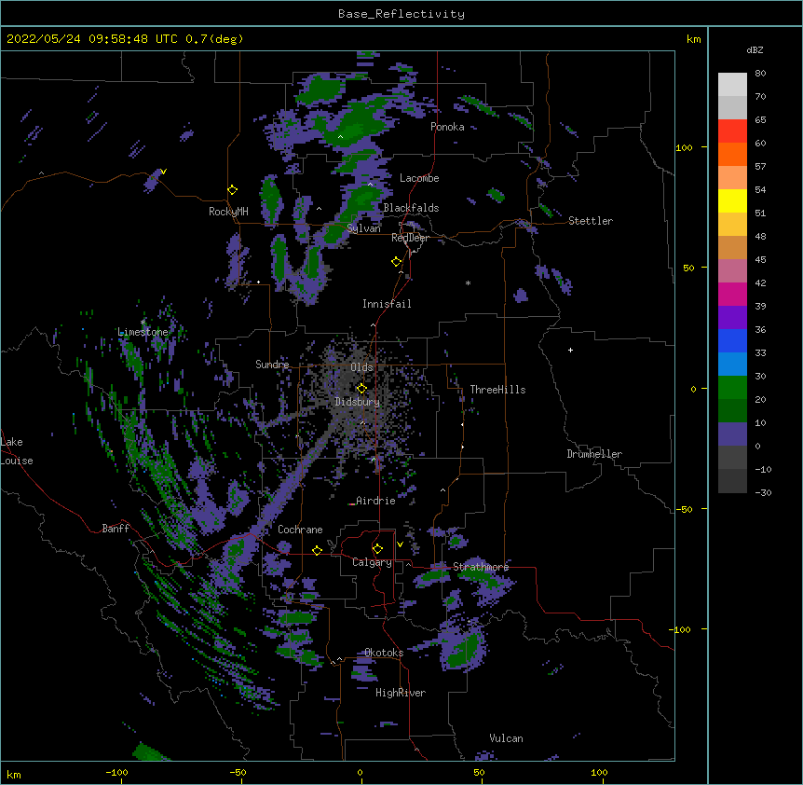The width and height of the screenshot is (803, 785).
Task: Click the Drumheller town label
Action: [594, 454]
